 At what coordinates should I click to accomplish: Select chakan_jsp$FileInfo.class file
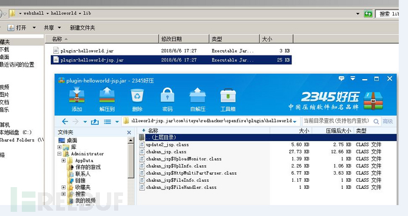pos(177,180)
